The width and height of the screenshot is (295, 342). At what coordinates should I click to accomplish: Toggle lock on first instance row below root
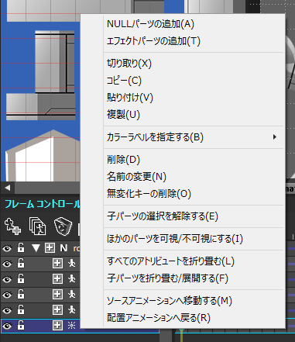[x=21, y=263]
